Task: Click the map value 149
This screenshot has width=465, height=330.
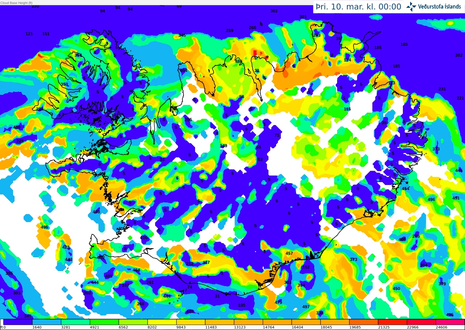Action: click(x=223, y=146)
